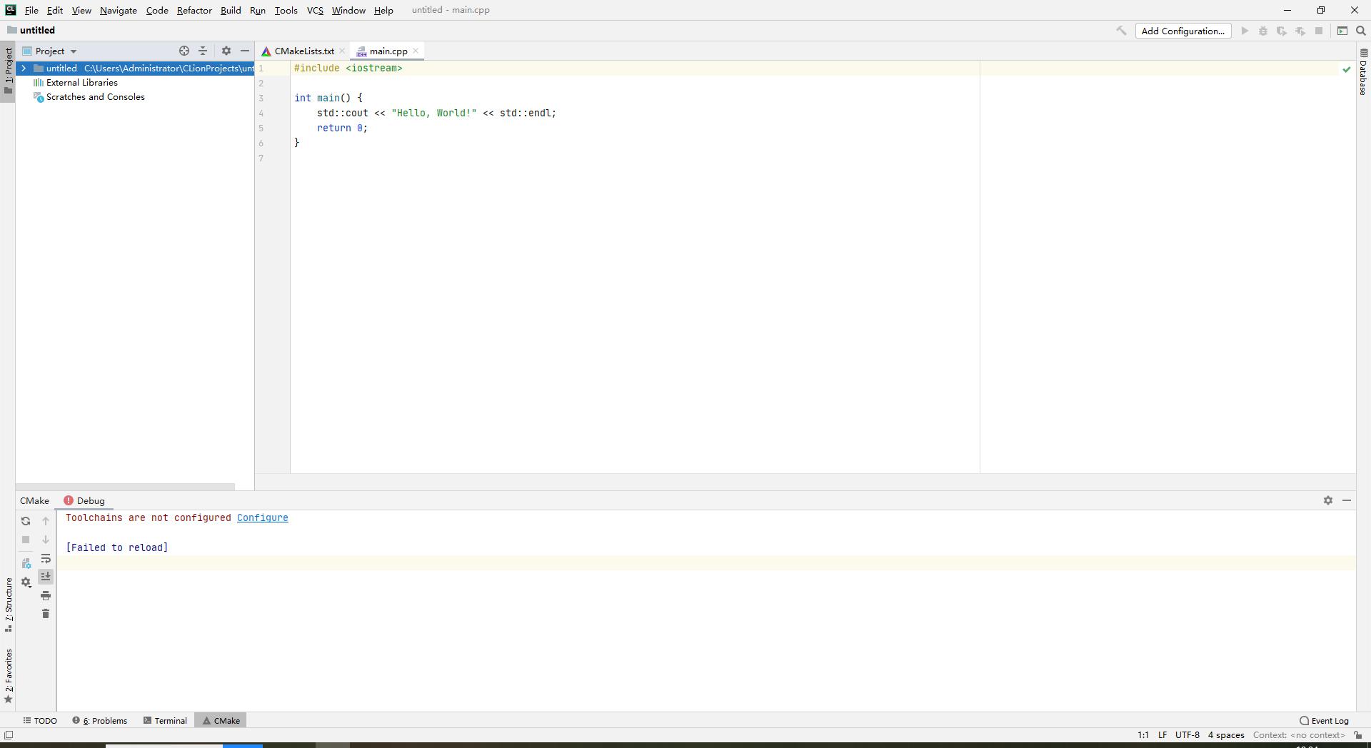Image resolution: width=1371 pixels, height=748 pixels.
Task: Open Search Everywhere magnifier icon
Action: tap(1361, 31)
